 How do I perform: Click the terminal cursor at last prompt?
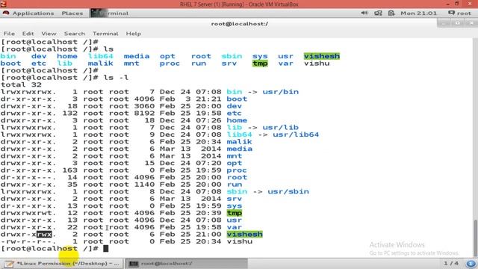point(106,249)
